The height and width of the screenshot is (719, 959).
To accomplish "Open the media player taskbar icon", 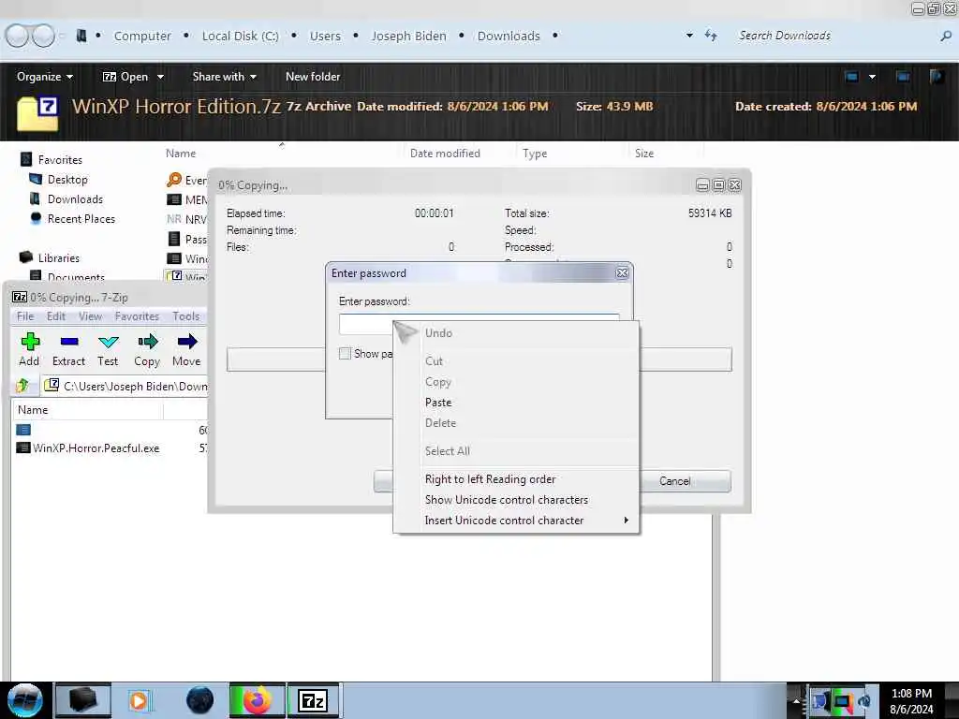I will (140, 700).
